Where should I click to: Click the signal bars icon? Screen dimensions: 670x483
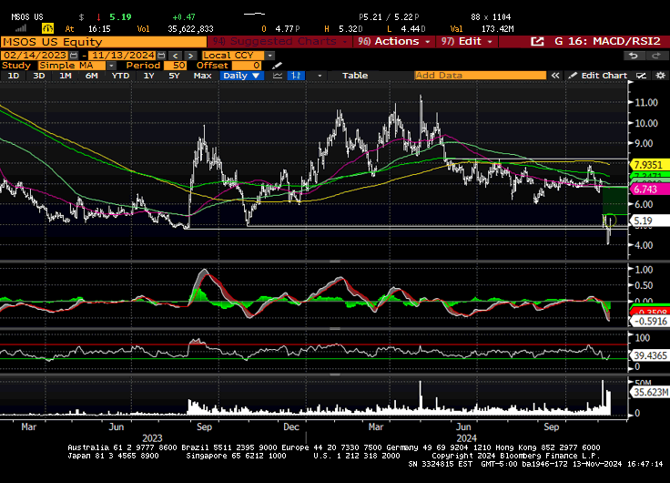pos(21,28)
